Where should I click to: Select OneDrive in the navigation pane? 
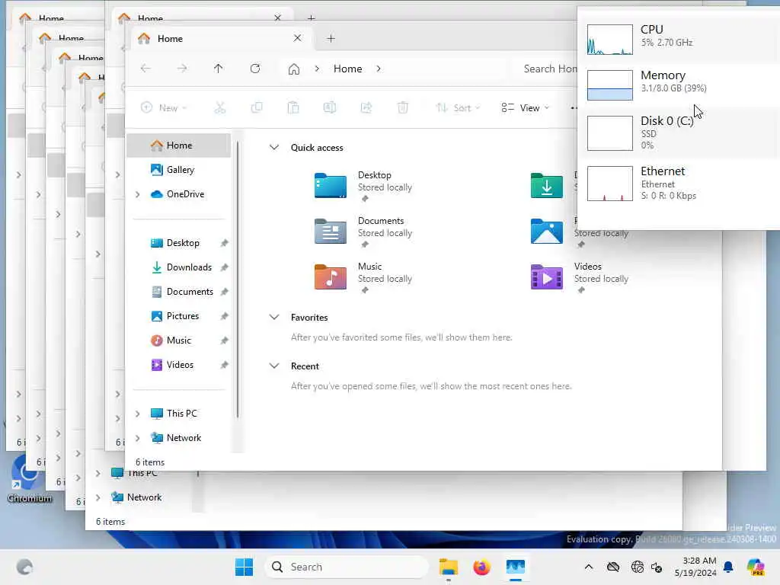pos(179,194)
